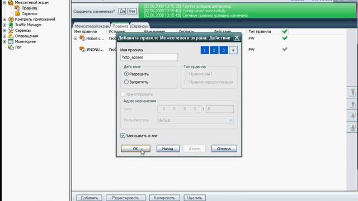
Task: Collapse the Межсетевой экран tree node
Action: [4, 2]
